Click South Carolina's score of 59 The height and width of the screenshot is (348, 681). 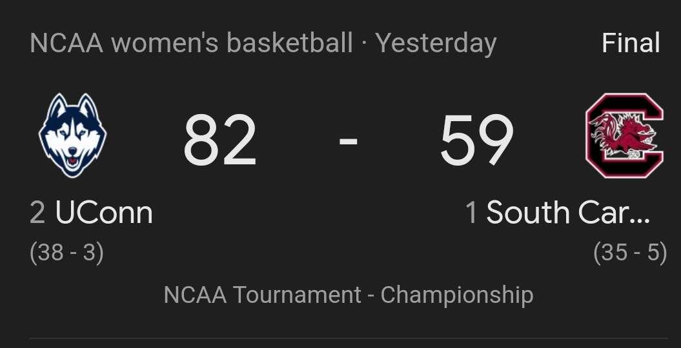click(x=476, y=140)
